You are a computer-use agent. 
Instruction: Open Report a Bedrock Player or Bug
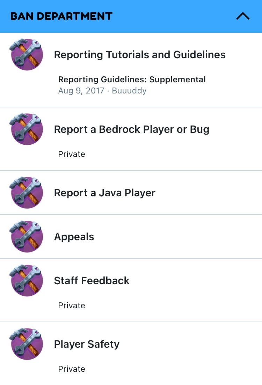132,129
